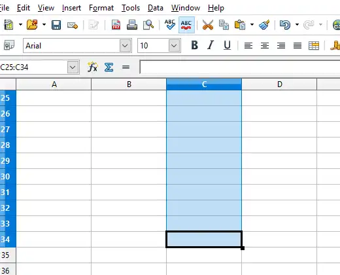This screenshot has width=340, height=275.
Task: Open the Function Wizard
Action: tap(92, 67)
